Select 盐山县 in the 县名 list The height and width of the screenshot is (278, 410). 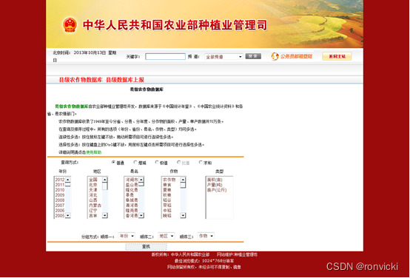click(x=132, y=185)
